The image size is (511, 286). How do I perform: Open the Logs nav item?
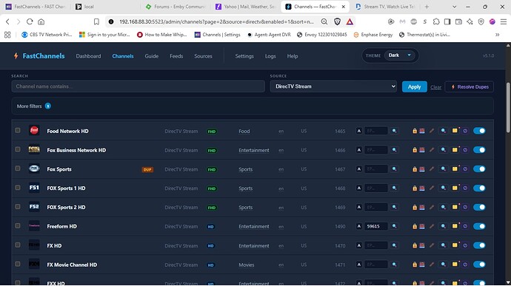(x=270, y=56)
